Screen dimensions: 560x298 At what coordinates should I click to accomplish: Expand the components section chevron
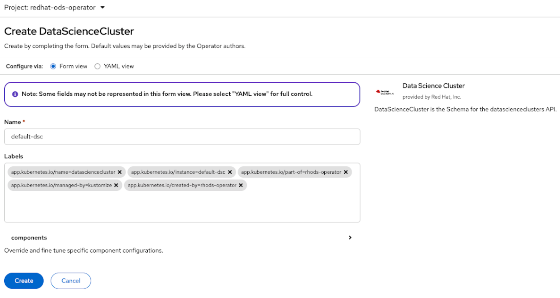[x=350, y=238]
